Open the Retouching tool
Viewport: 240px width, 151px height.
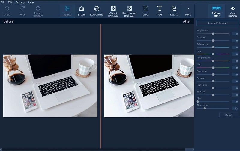(97, 9)
